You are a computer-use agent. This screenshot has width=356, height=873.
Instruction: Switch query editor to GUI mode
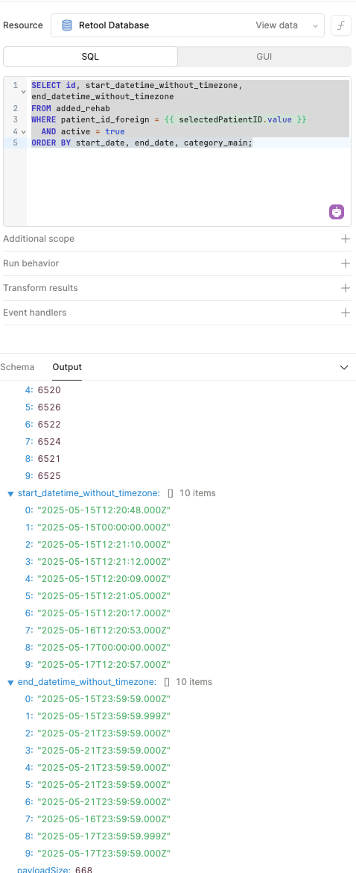(264, 57)
